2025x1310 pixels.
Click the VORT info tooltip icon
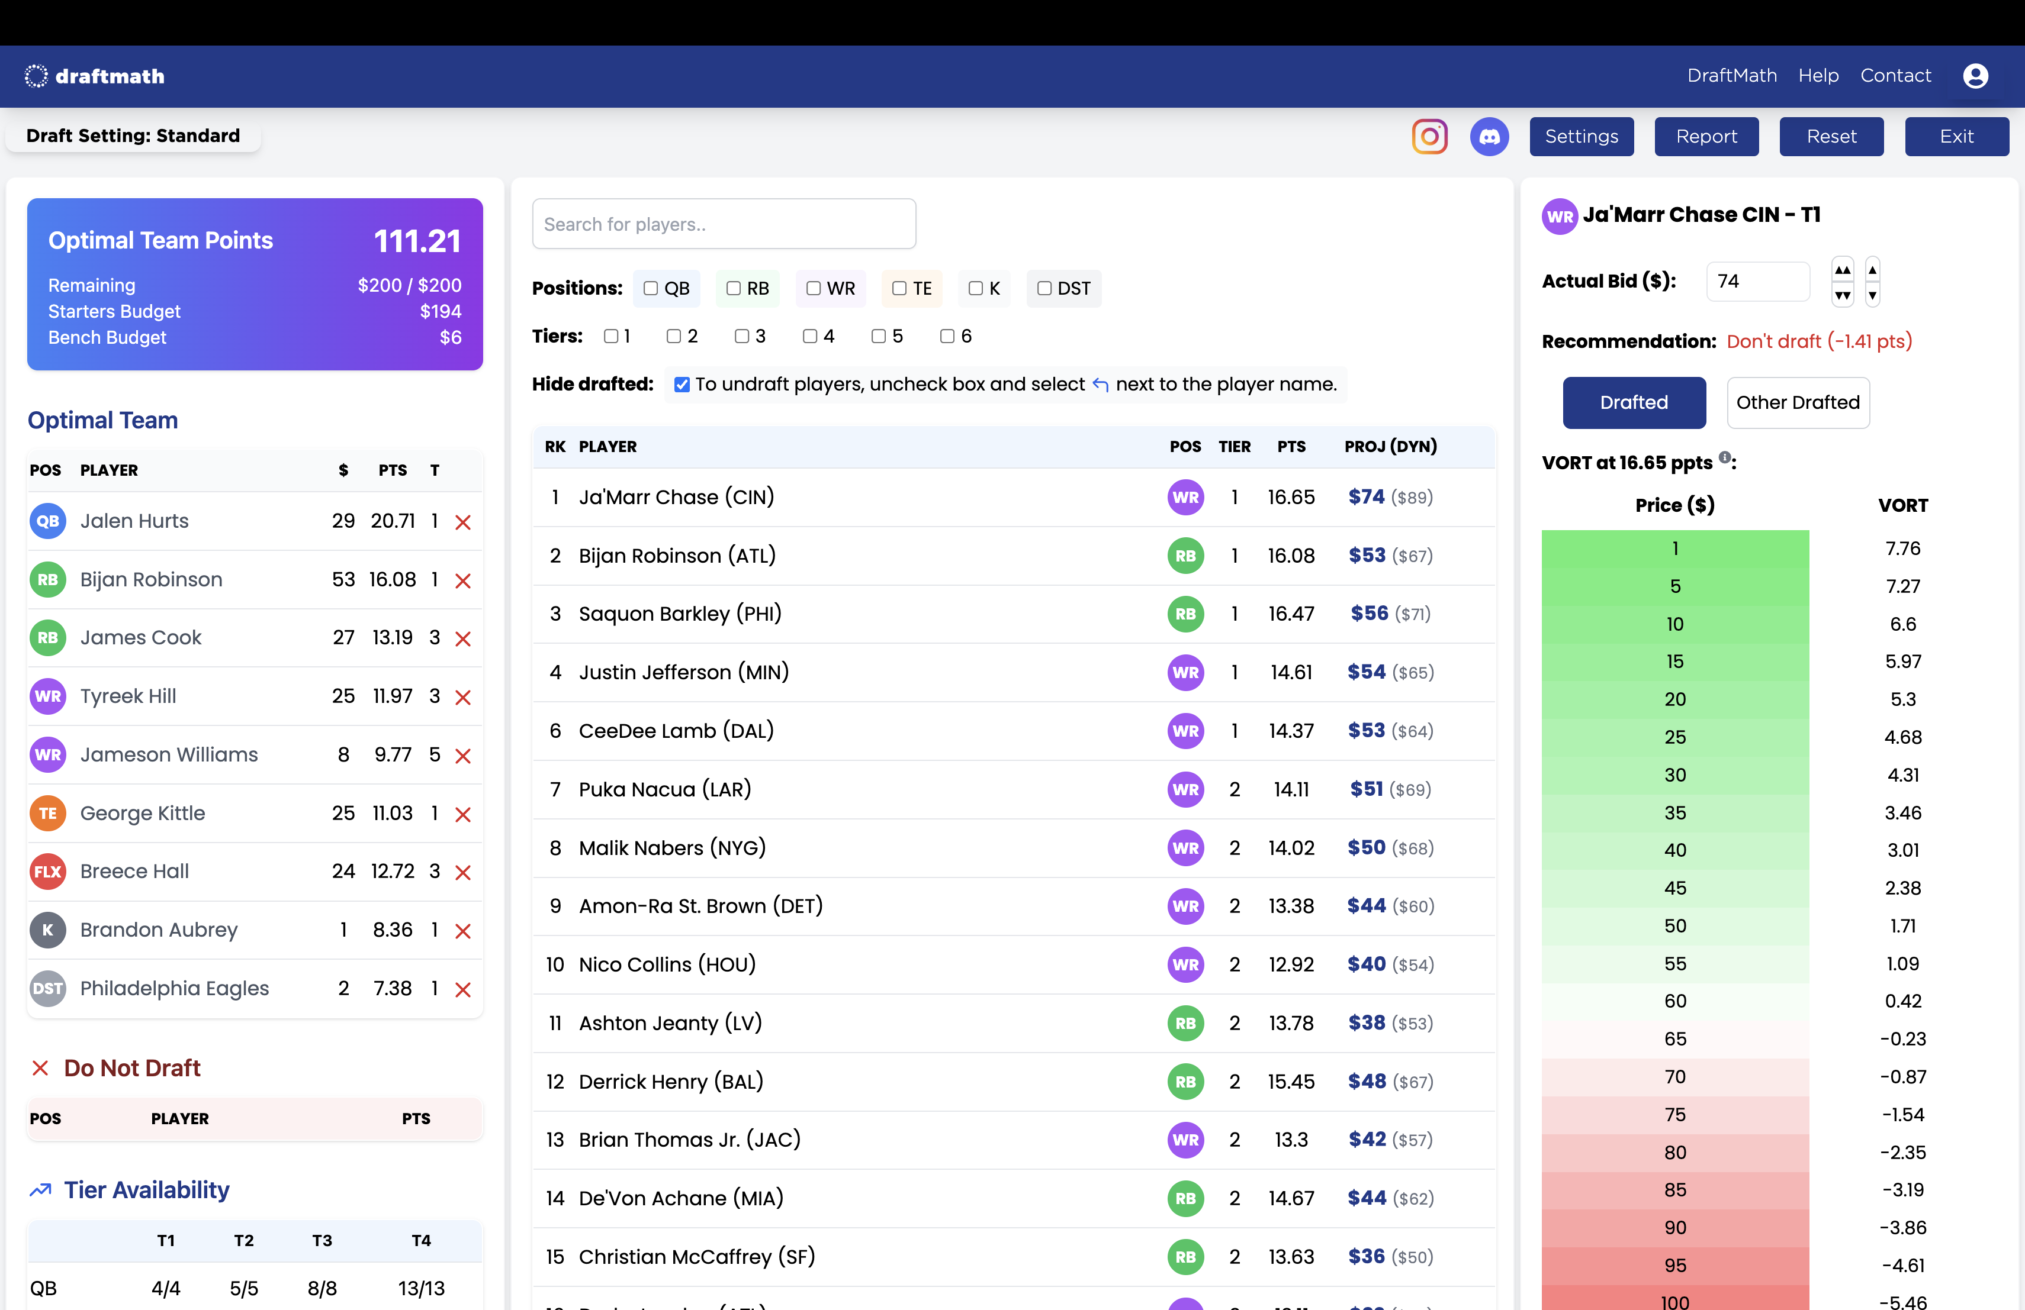pos(1725,457)
